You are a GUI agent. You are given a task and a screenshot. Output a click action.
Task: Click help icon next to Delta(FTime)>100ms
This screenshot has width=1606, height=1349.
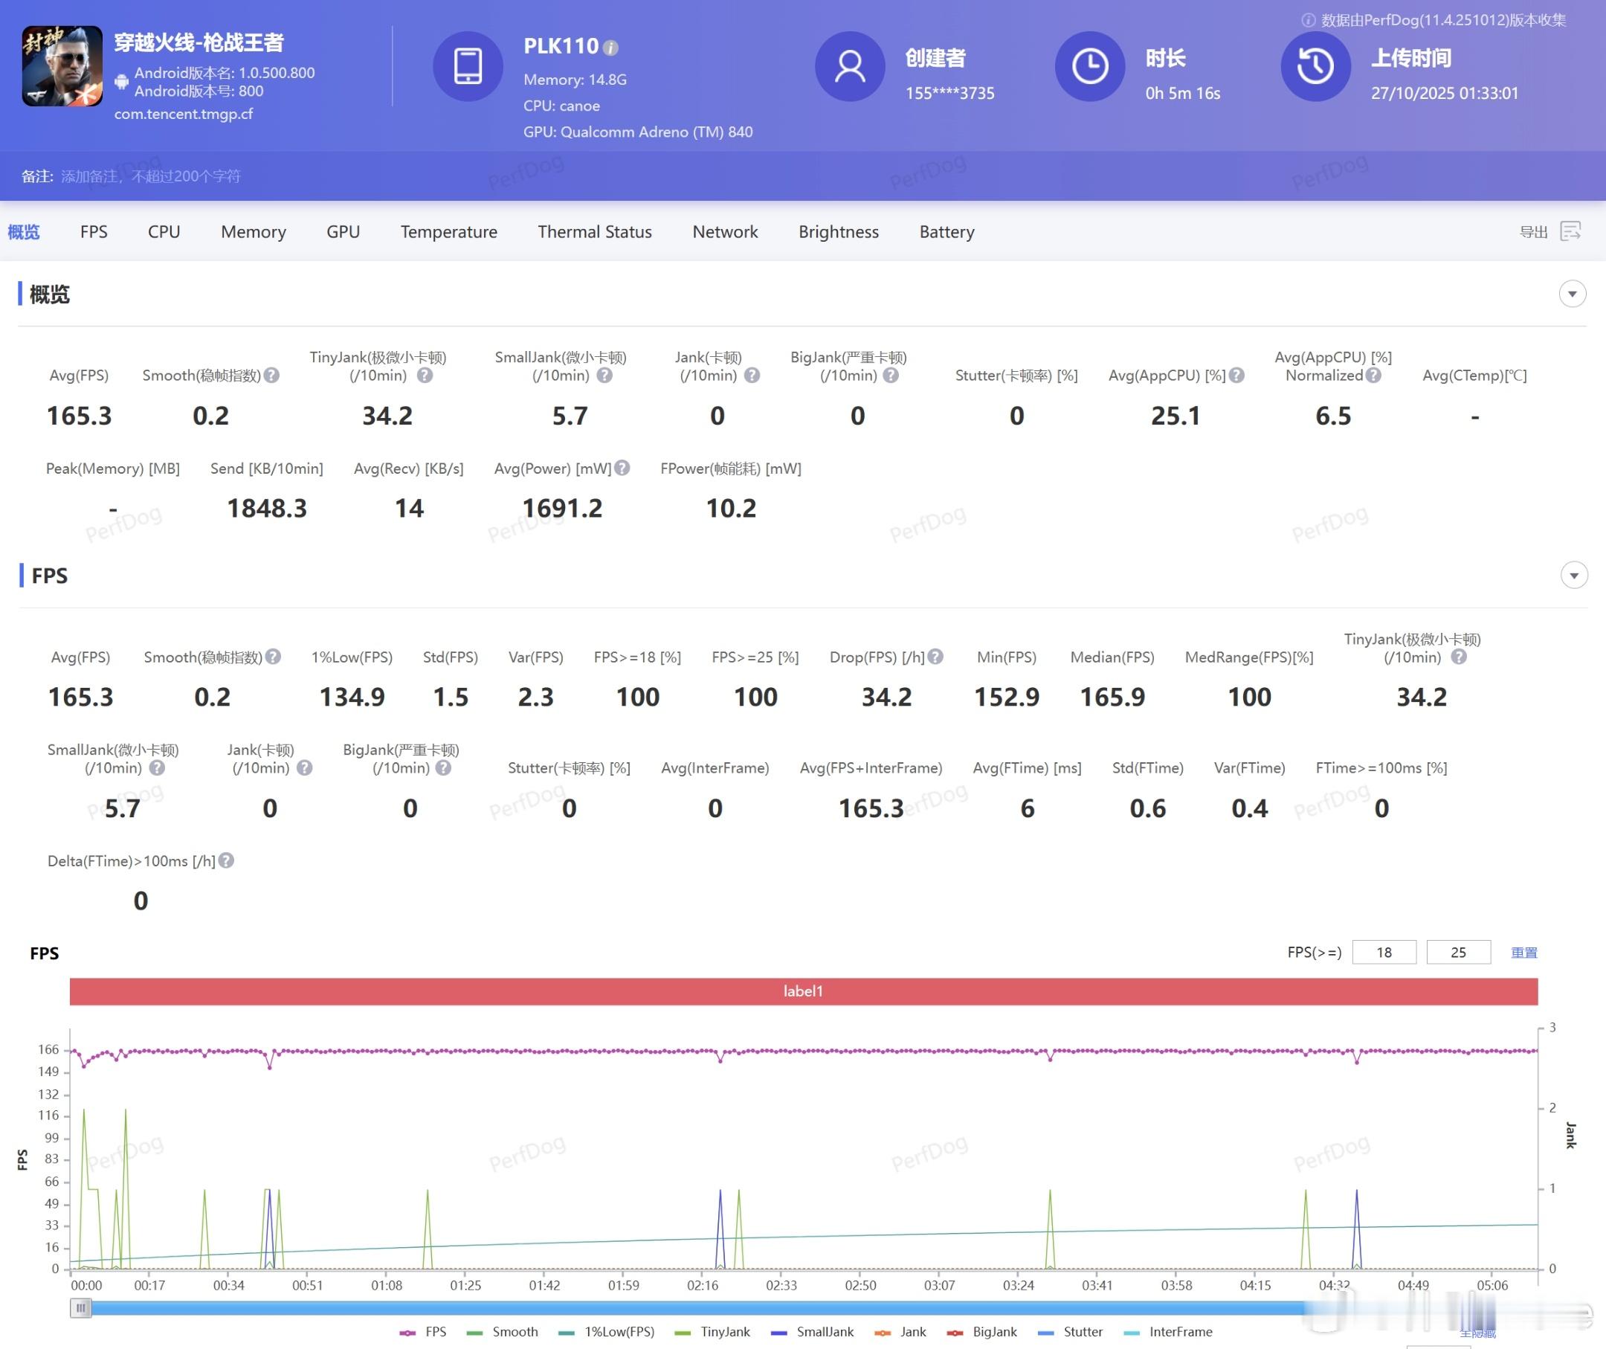pyautogui.click(x=226, y=860)
